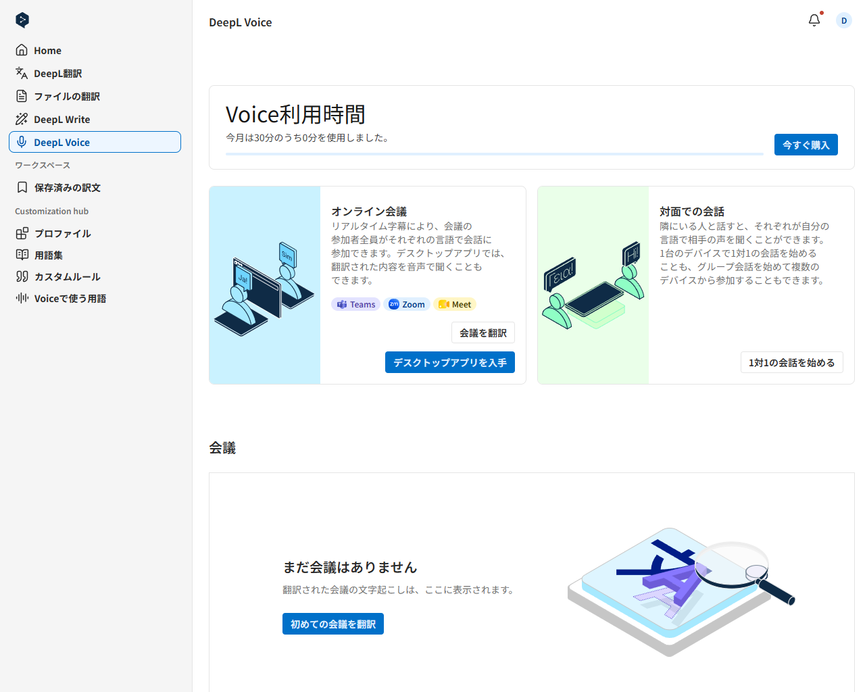
Task: Open the Home sidebar icon
Action: pyautogui.click(x=22, y=50)
